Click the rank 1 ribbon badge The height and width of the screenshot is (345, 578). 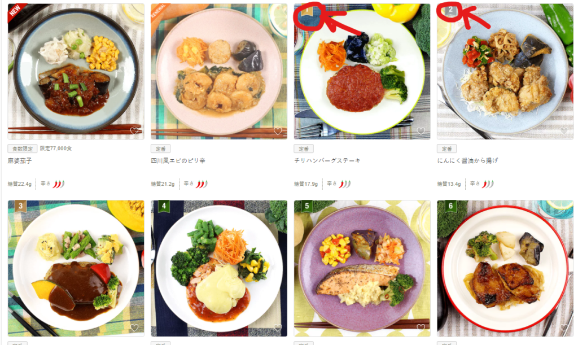306,10
